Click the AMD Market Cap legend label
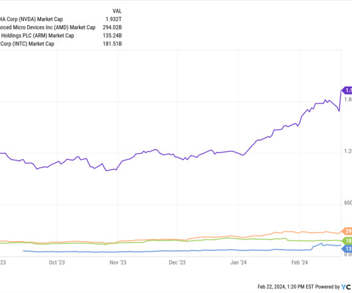The image size is (352, 293). pos(48,27)
